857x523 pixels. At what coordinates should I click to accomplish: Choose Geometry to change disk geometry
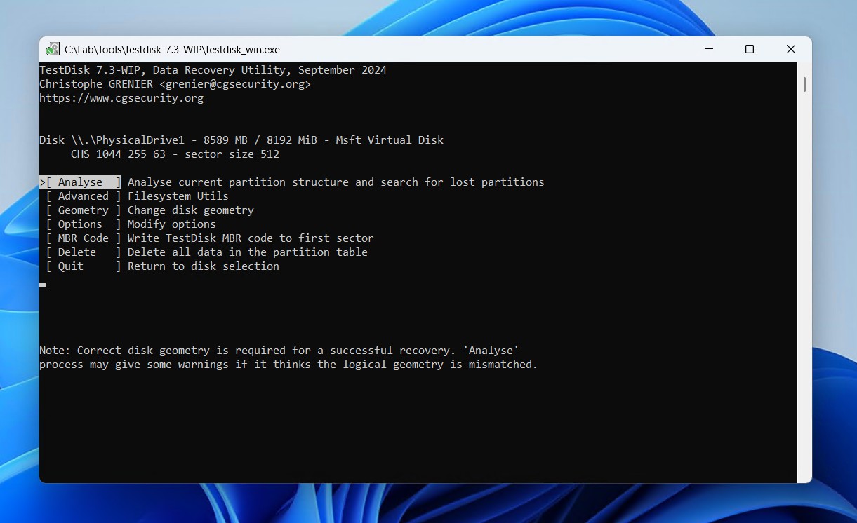(83, 210)
